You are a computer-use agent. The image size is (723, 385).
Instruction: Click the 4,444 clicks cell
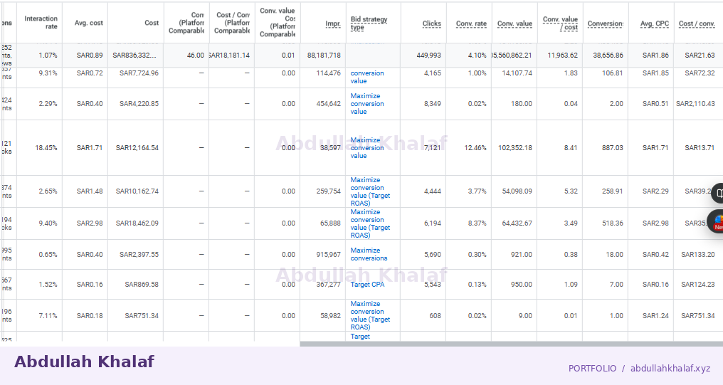[x=433, y=191]
